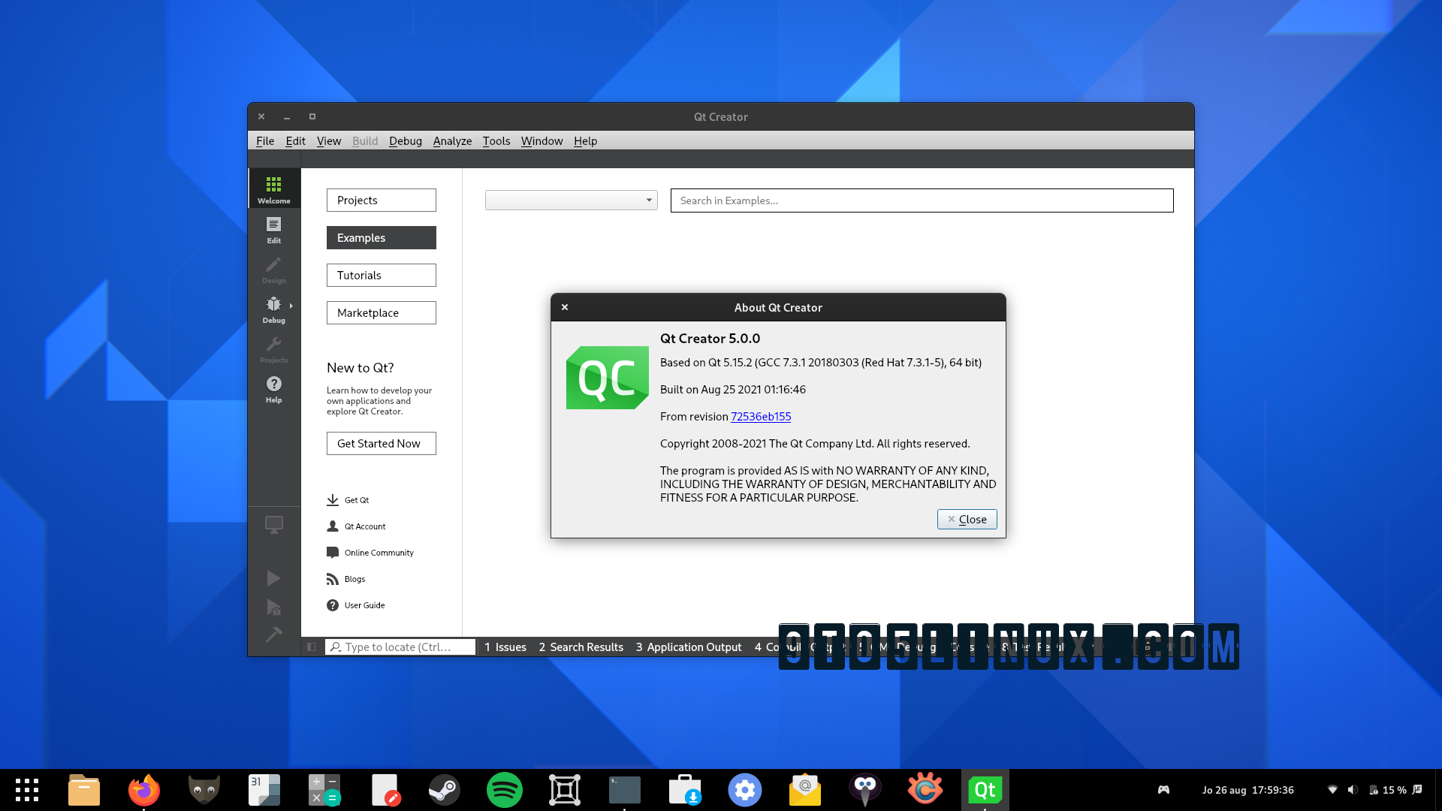
Task: Select the Debug mode icon
Action: [273, 308]
